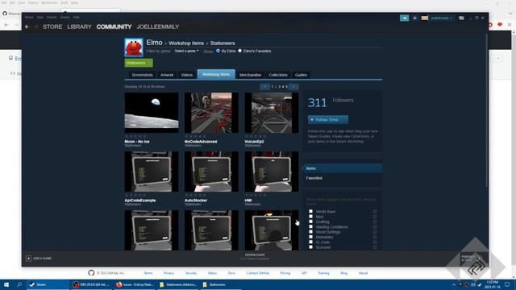Click Add a Game label
The width and height of the screenshot is (516, 290).
pos(43,259)
